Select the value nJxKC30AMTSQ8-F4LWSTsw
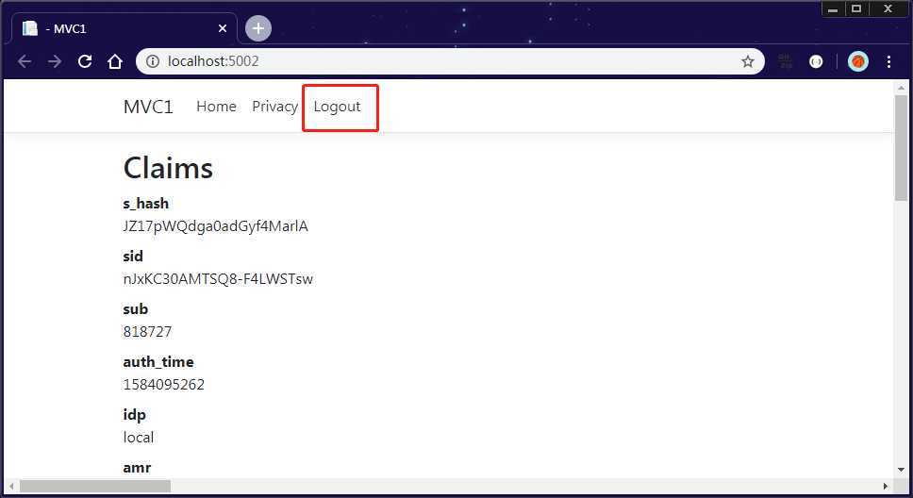The height and width of the screenshot is (498, 913). pos(218,279)
